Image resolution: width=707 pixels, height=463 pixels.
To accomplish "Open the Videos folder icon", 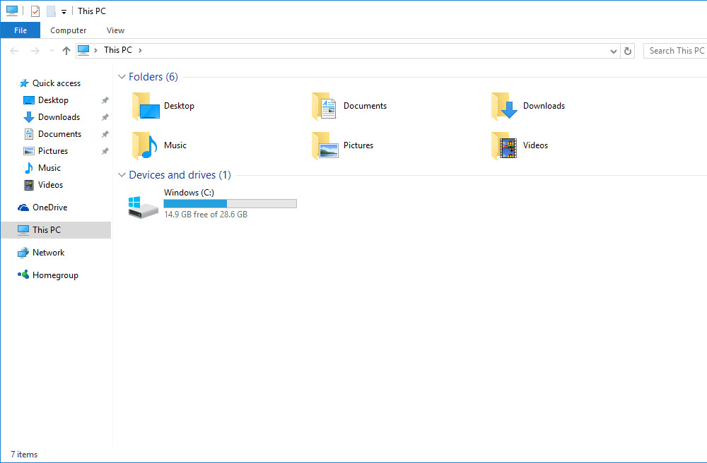I will pos(503,146).
